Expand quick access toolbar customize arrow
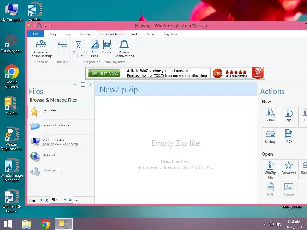 [45, 26]
